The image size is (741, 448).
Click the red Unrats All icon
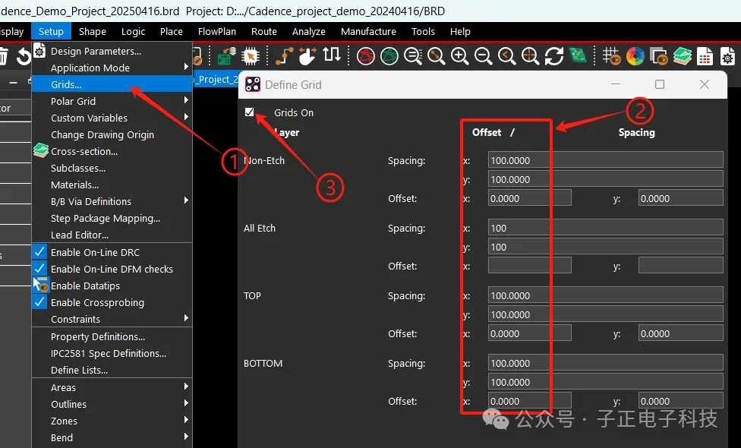366,56
